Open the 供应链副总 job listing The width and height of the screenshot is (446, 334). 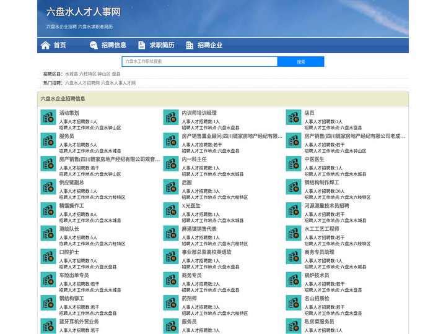[x=72, y=182]
